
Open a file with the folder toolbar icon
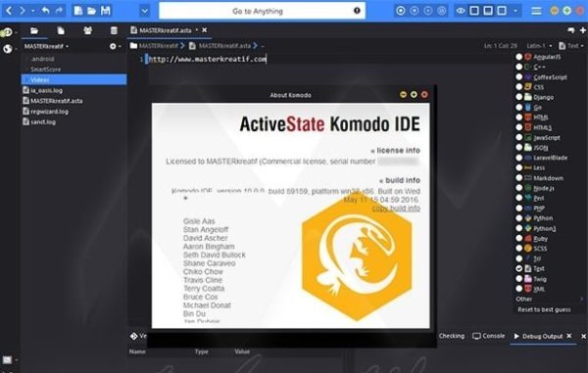[x=91, y=11]
